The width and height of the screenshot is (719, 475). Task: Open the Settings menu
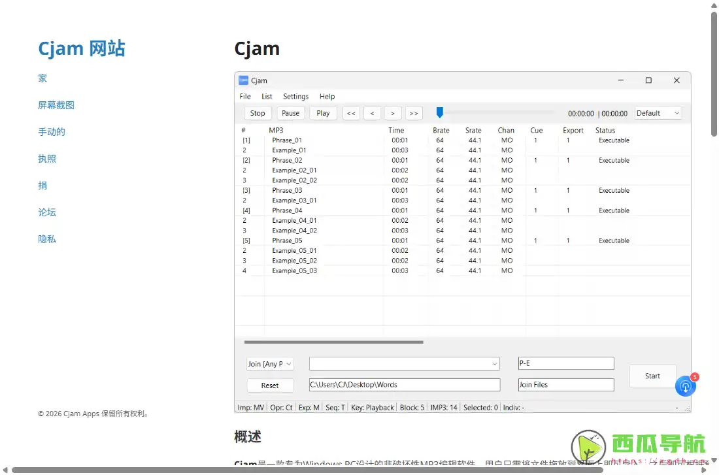pos(295,96)
